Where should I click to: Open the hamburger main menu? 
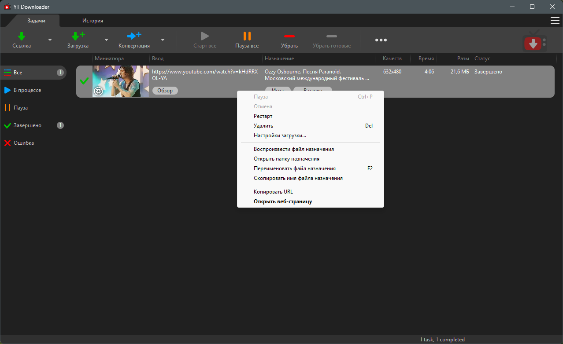(555, 20)
